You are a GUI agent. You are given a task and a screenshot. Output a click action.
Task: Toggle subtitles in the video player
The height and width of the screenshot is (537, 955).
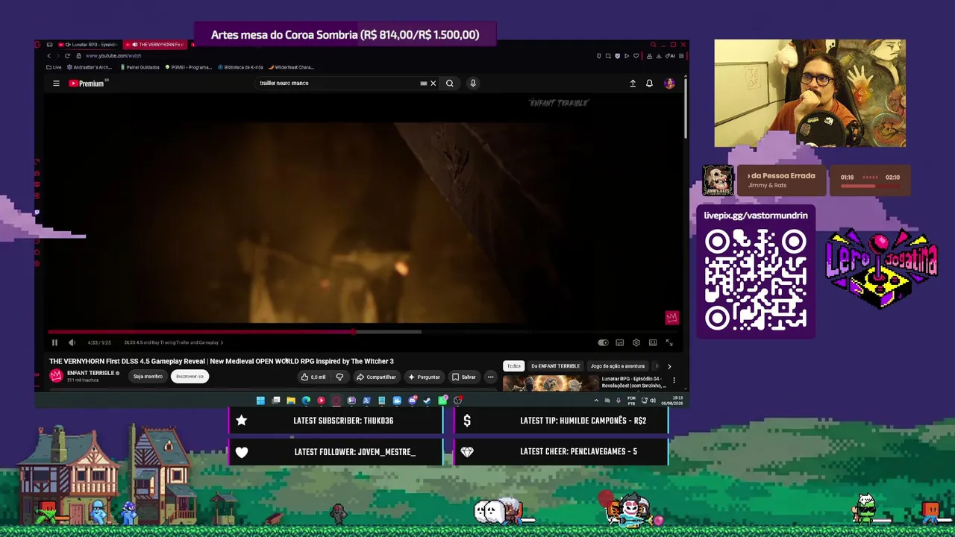(619, 342)
